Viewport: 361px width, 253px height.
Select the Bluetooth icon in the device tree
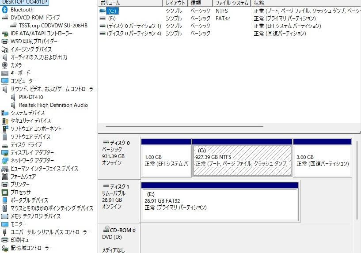coord(4,10)
